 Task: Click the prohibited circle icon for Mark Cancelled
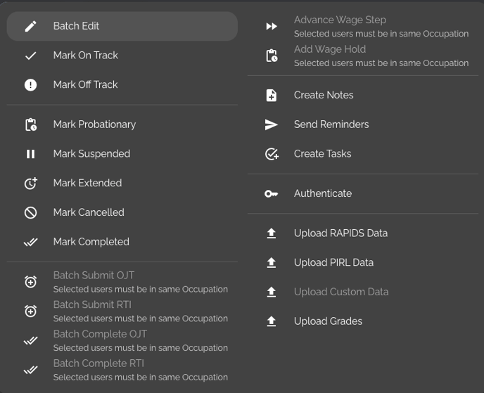click(x=30, y=212)
